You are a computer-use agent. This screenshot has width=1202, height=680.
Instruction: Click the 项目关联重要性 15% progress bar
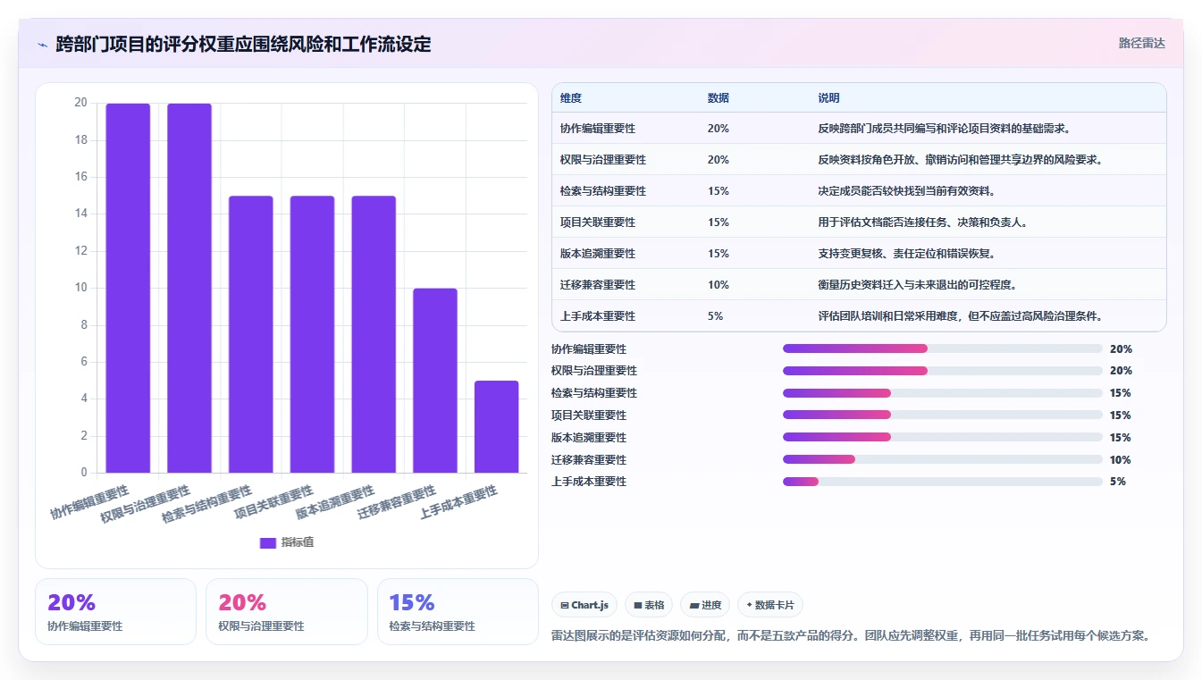coord(943,415)
